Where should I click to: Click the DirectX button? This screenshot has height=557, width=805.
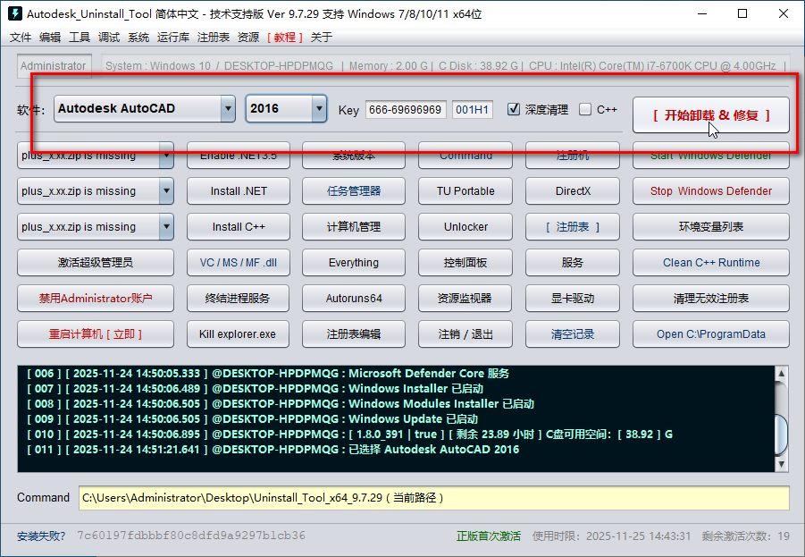[x=573, y=191]
